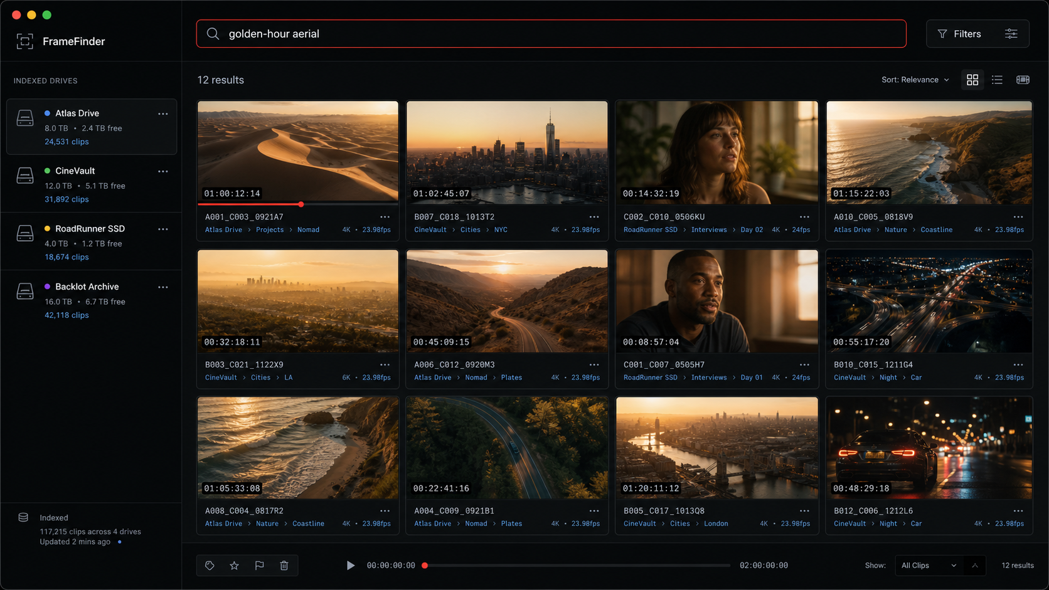Click the CineVault drive icon

tap(25, 176)
